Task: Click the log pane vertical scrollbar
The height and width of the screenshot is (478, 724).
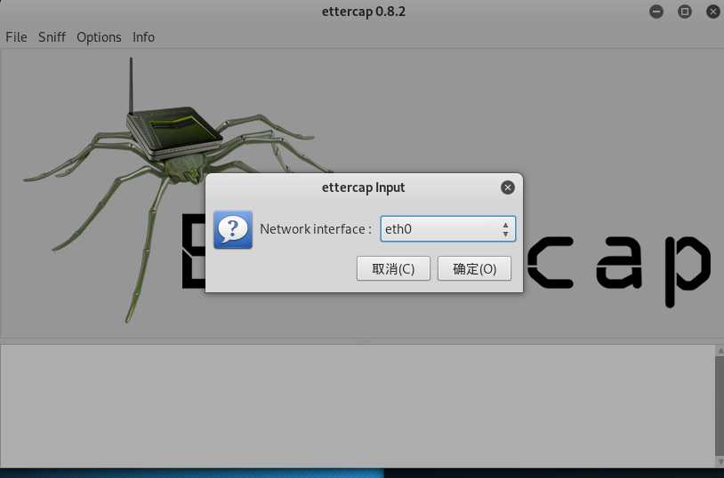Action: pyautogui.click(x=720, y=406)
